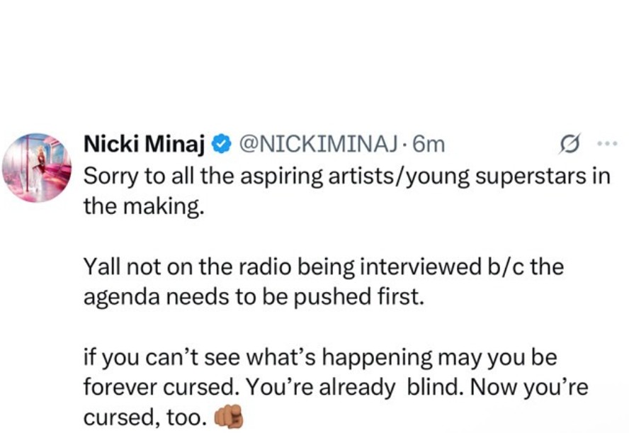
Task: Click the oncoming fist emoji
Action: [x=228, y=418]
